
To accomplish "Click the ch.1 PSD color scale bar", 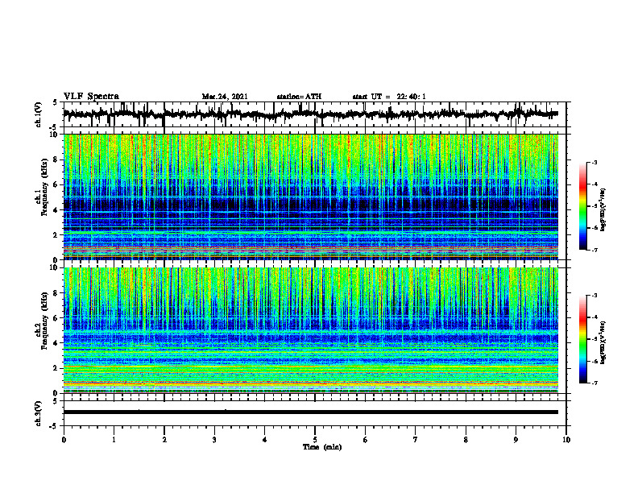I will 583,206.
